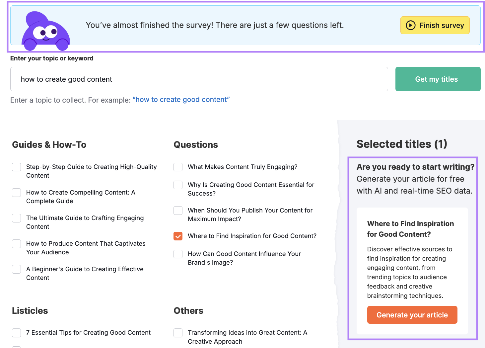Check A Beginner's Guide to Creating Effective Content
485x348 pixels.
[17, 269]
